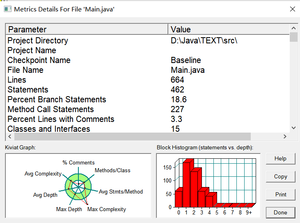This screenshot has width=300, height=223.
Task: Click the Value column header
Action: click(x=229, y=29)
